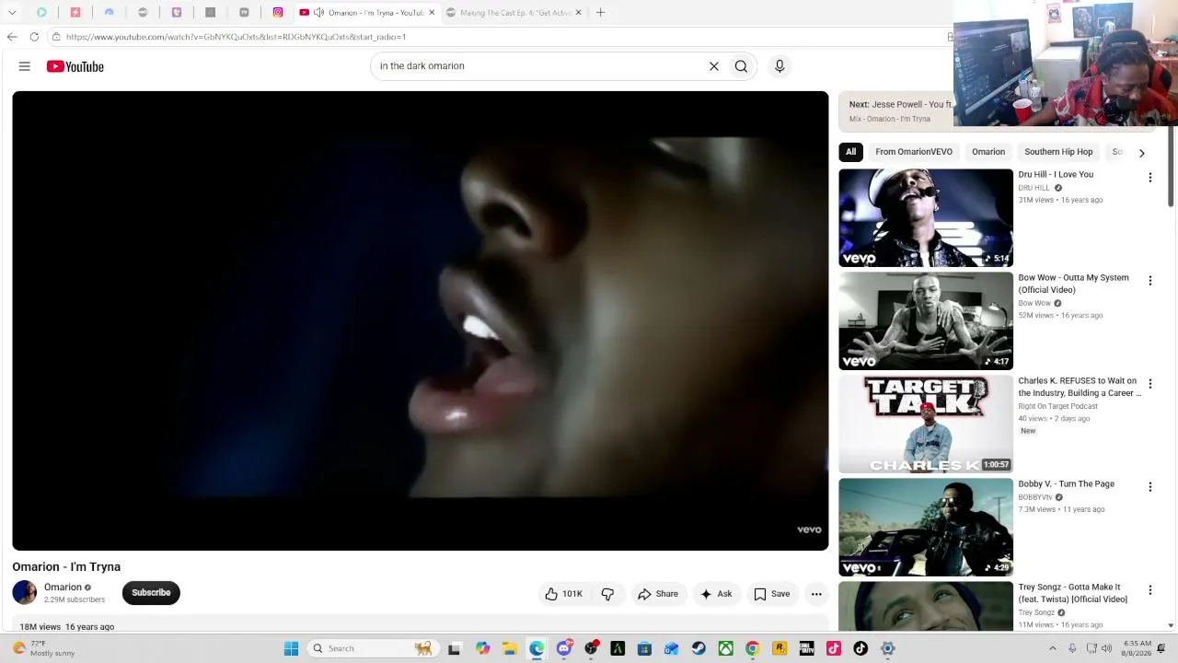Select the Southern Hip Hop chip
1178x663 pixels.
[x=1058, y=152]
